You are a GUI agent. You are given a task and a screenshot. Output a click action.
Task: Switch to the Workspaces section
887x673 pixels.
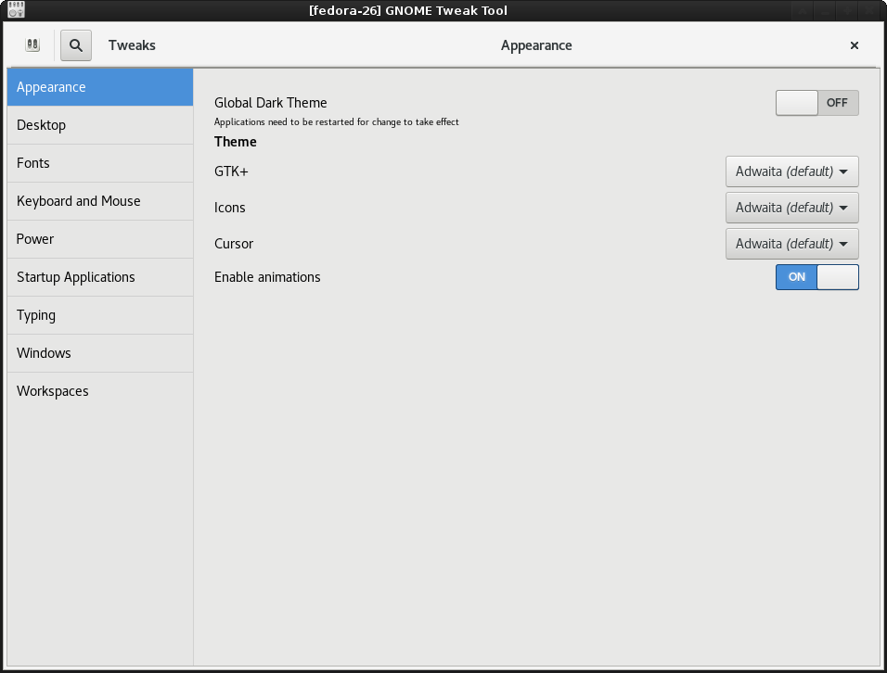pyautogui.click(x=100, y=391)
